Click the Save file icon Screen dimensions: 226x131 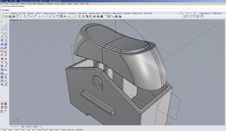(10, 16)
